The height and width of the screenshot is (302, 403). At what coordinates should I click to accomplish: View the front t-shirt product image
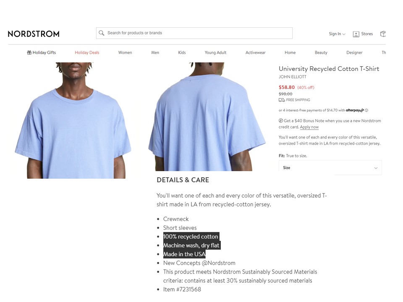click(73, 120)
